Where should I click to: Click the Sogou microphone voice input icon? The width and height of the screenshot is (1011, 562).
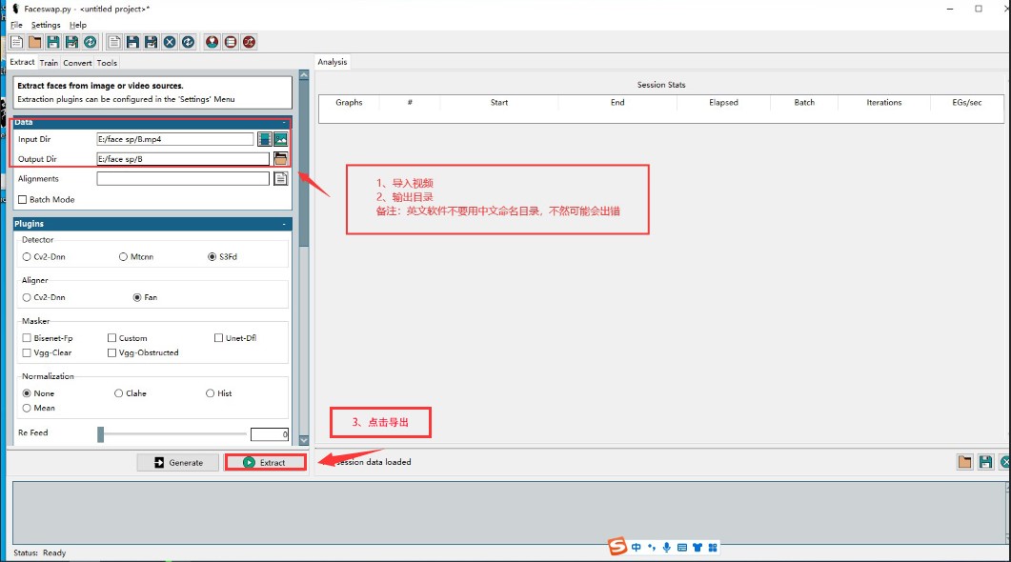[x=667, y=547]
